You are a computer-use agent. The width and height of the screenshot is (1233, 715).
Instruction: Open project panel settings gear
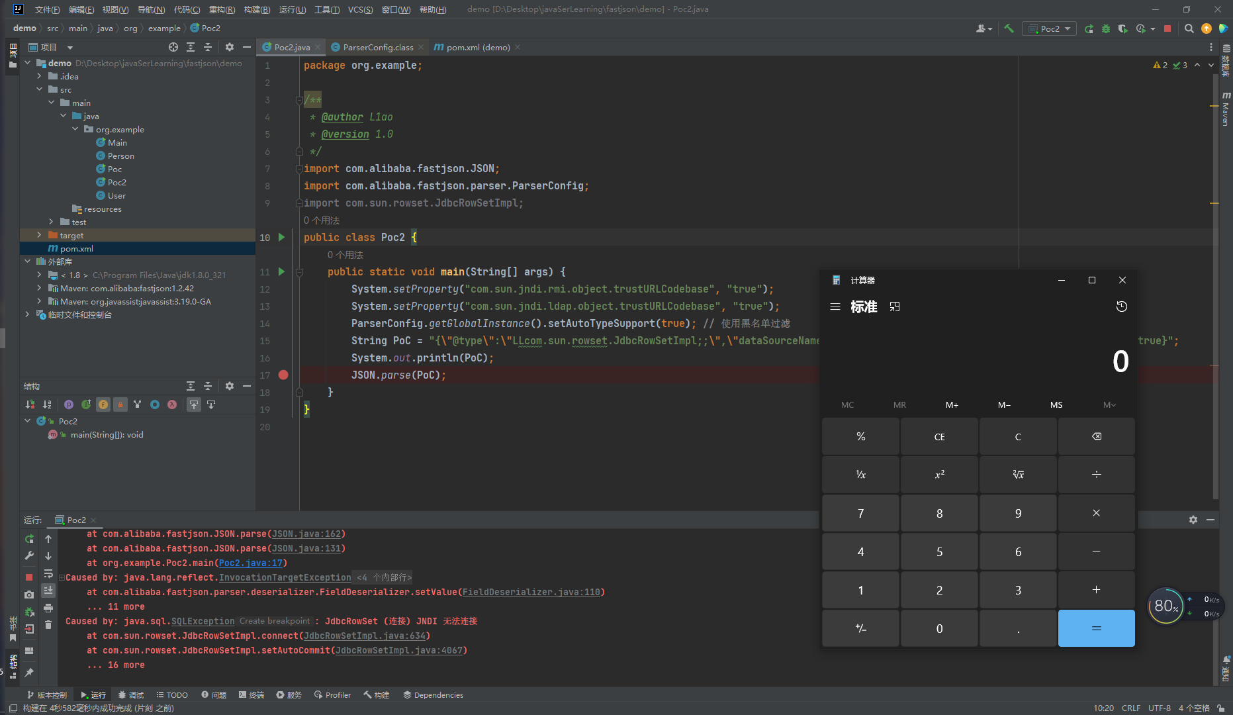coord(230,47)
